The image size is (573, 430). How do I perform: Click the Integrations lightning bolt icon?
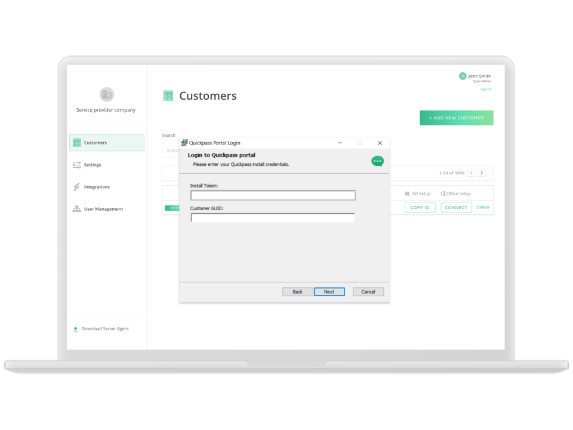76,186
